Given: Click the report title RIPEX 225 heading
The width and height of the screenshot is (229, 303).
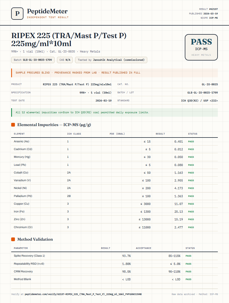Looking at the screenshot, I should [69, 40].
